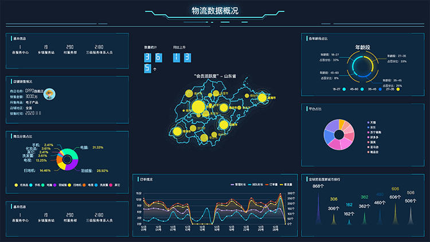Click the largest yellow bubble on the Shandong map
Viewport: 430px width, 242px height.
pyautogui.click(x=198, y=107)
